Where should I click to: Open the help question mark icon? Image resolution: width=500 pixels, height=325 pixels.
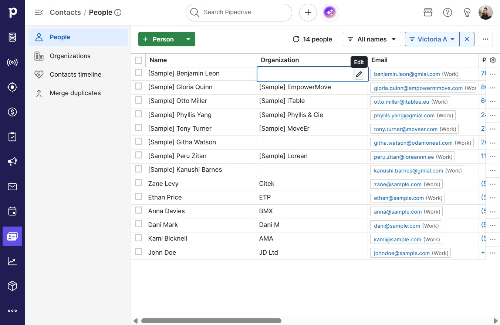point(447,13)
